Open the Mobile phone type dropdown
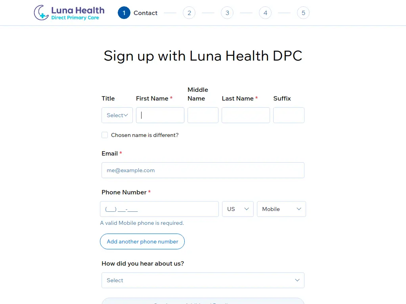The width and height of the screenshot is (406, 304). click(282, 209)
